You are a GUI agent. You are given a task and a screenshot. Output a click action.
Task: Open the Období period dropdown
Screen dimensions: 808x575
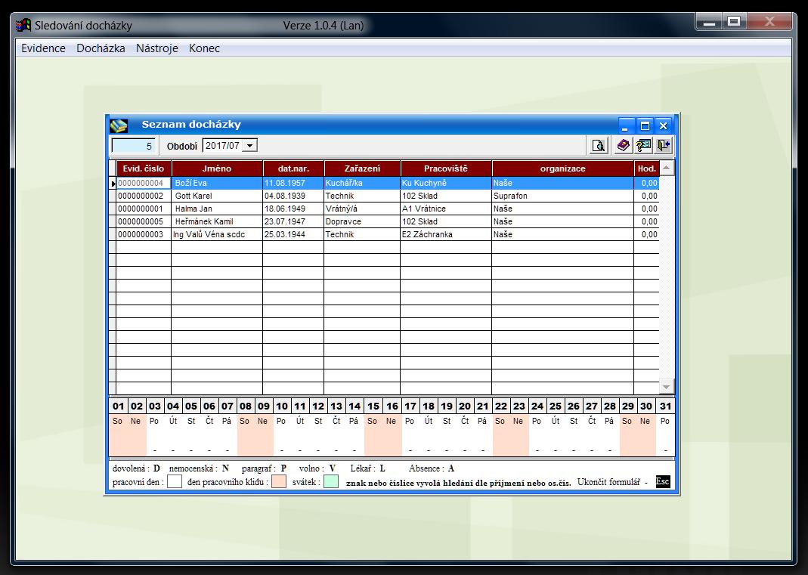coord(251,145)
